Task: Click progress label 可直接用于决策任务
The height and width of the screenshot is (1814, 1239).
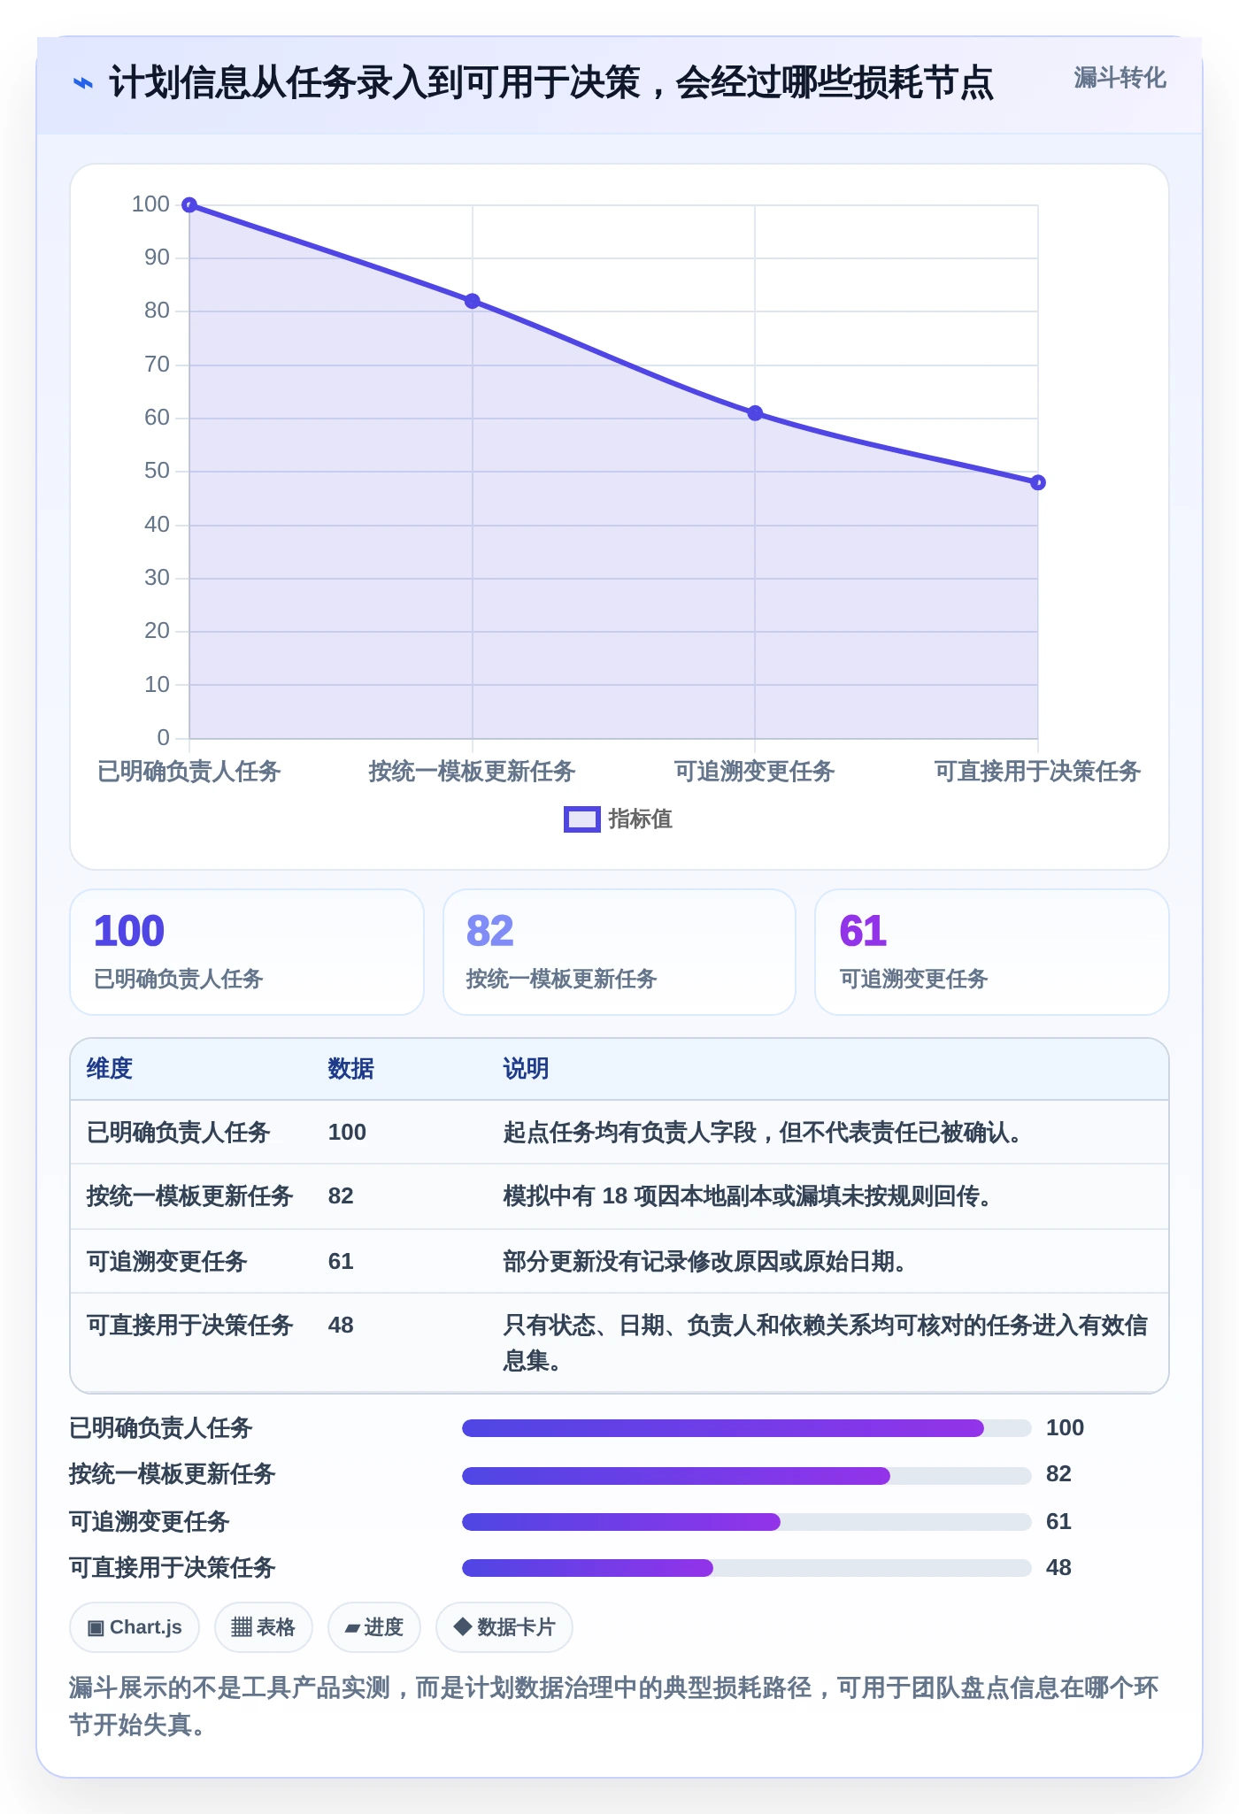Action: [173, 1568]
